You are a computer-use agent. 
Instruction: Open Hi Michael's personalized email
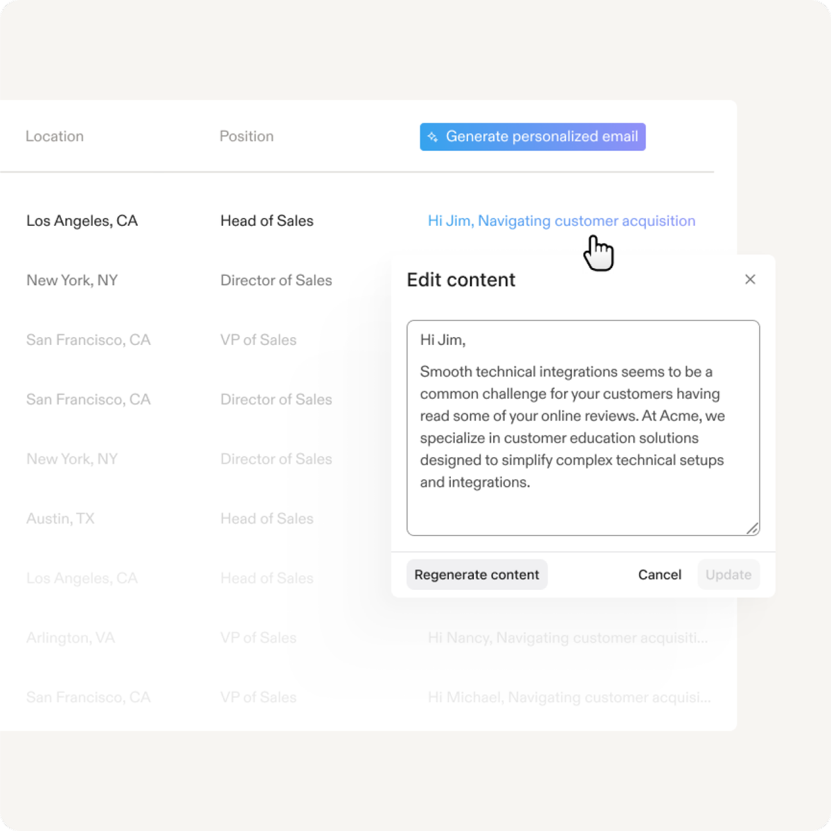click(568, 697)
